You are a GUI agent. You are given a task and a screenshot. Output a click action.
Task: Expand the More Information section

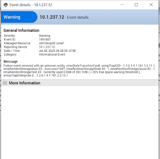tap(5, 83)
